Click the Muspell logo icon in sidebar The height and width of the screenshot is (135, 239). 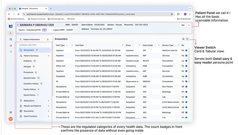[x=11, y=26]
